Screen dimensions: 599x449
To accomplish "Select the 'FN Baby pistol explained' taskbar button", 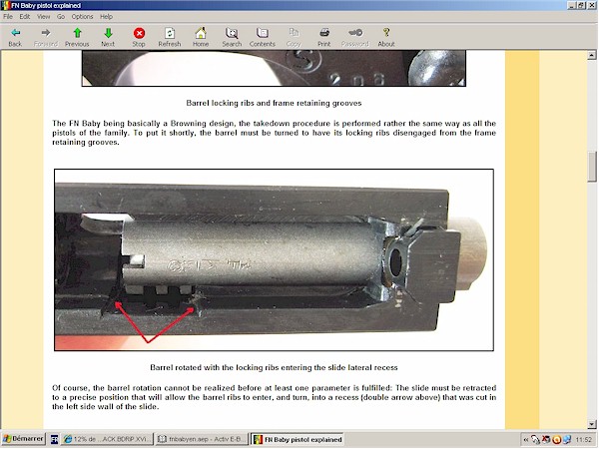I will pos(298,439).
